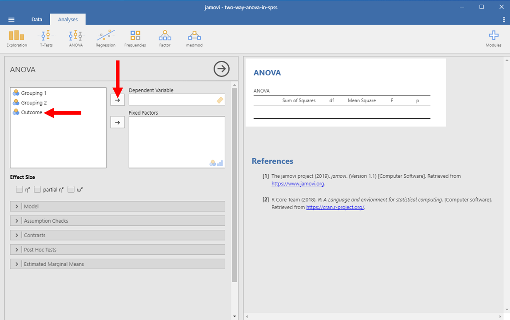Open the ANOVA analysis menu
Image resolution: width=510 pixels, height=320 pixels.
pos(76,38)
